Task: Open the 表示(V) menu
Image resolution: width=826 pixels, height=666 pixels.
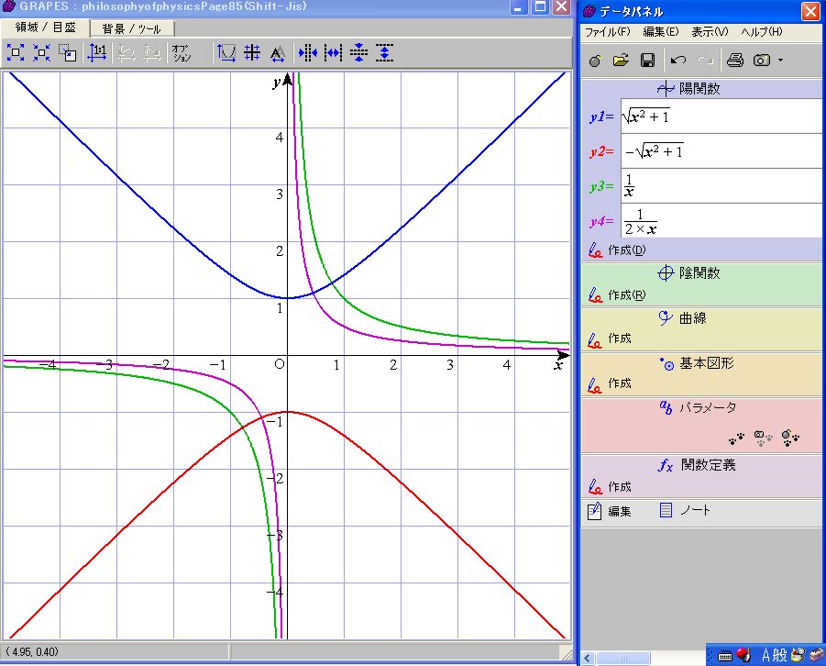Action: (710, 32)
